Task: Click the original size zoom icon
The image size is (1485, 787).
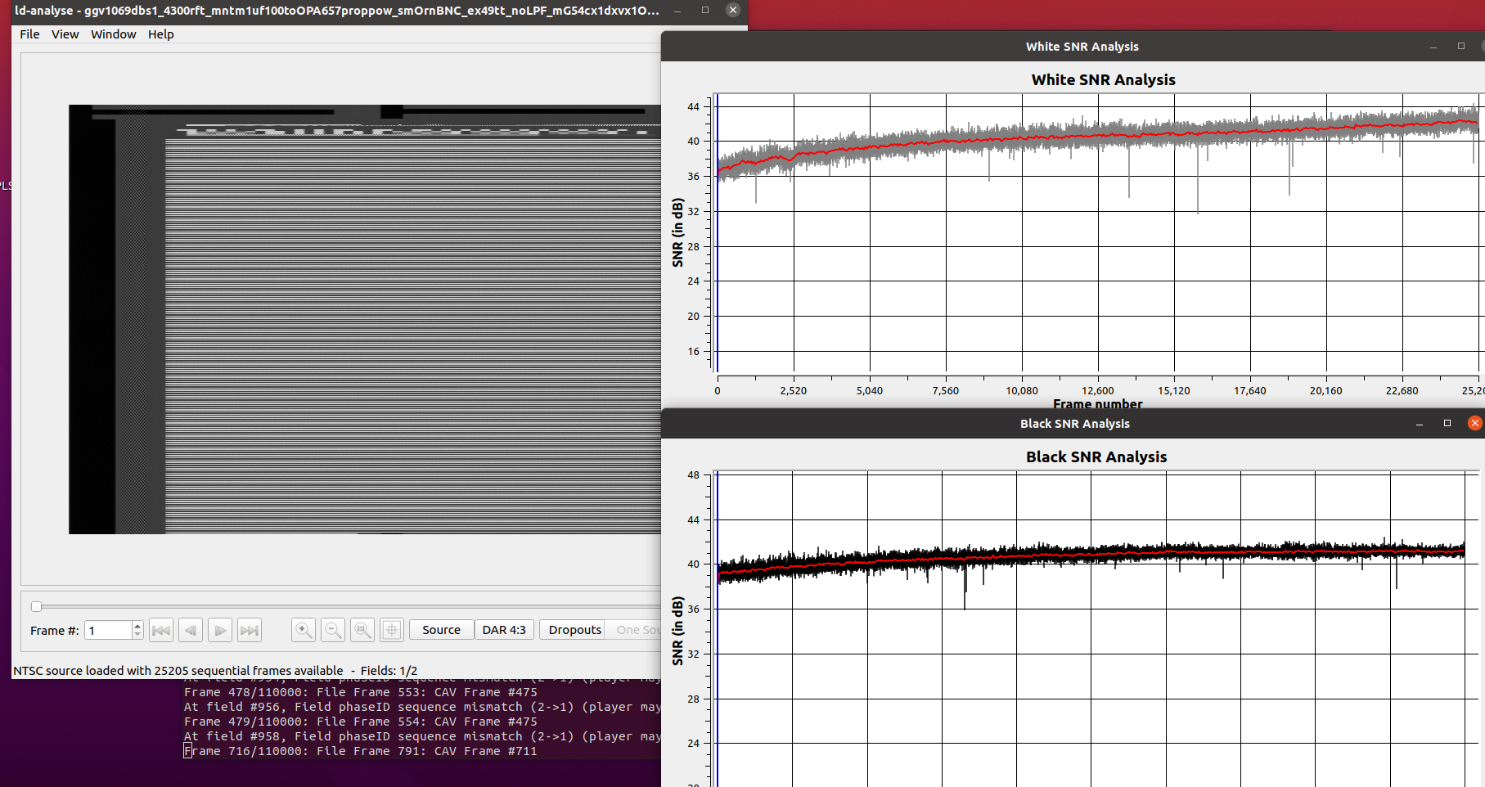Action: tap(362, 630)
